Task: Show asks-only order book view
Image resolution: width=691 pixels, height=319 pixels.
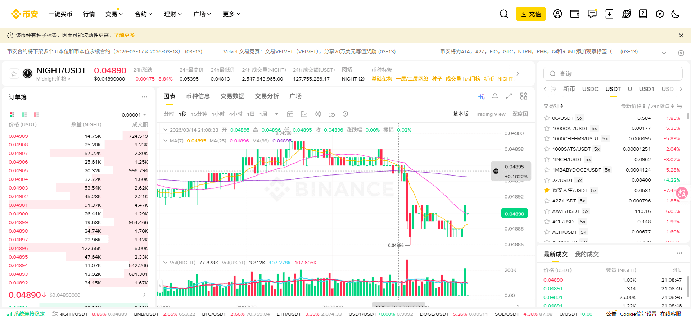Action: [36, 114]
